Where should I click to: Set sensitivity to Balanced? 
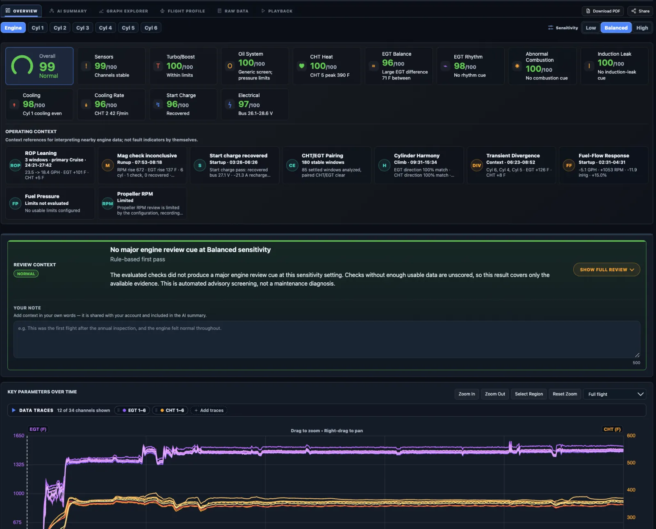click(616, 28)
